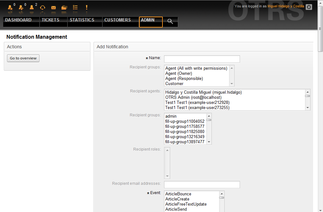Screen dimensions: 323x212
Task: Click the user icon with badge 2
Action: 32,7
